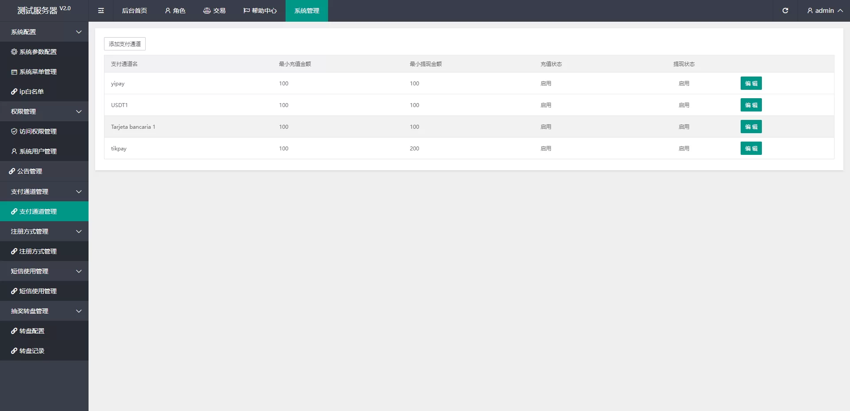
Task: Click the refresh icon in top bar
Action: [785, 11]
